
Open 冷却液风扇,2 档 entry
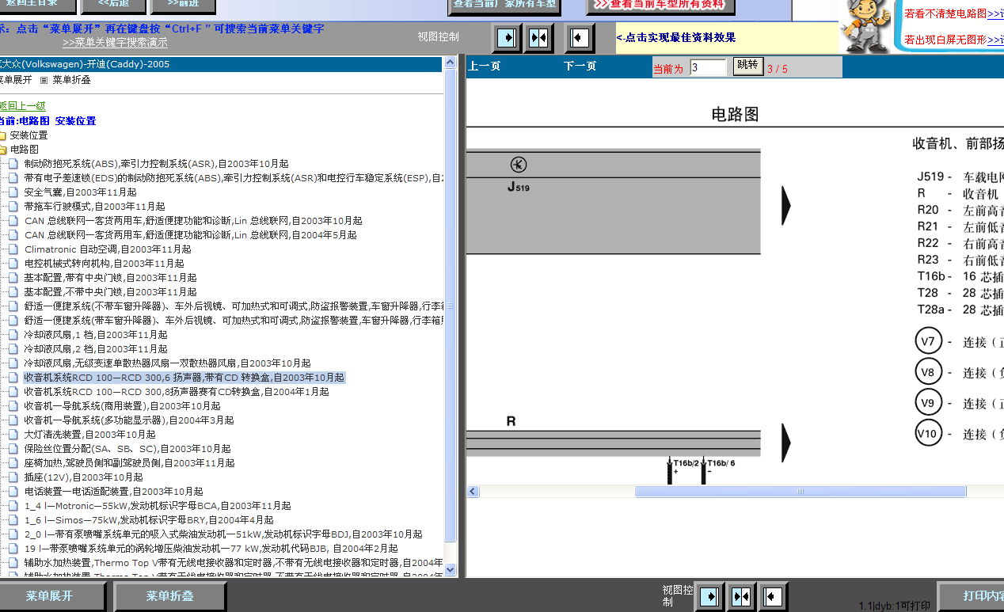[x=96, y=349]
